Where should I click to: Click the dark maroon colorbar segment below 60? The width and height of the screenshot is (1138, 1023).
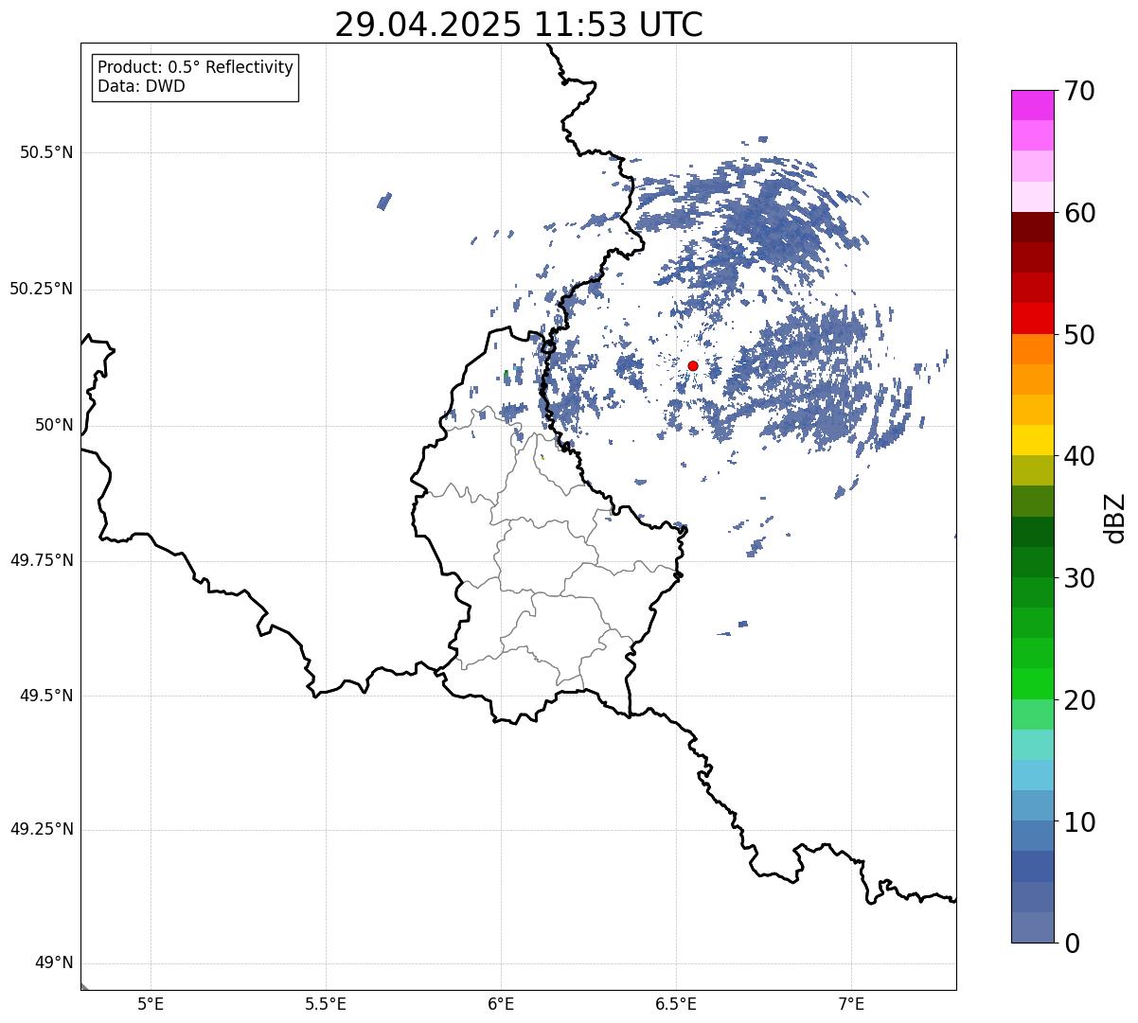click(x=1033, y=227)
